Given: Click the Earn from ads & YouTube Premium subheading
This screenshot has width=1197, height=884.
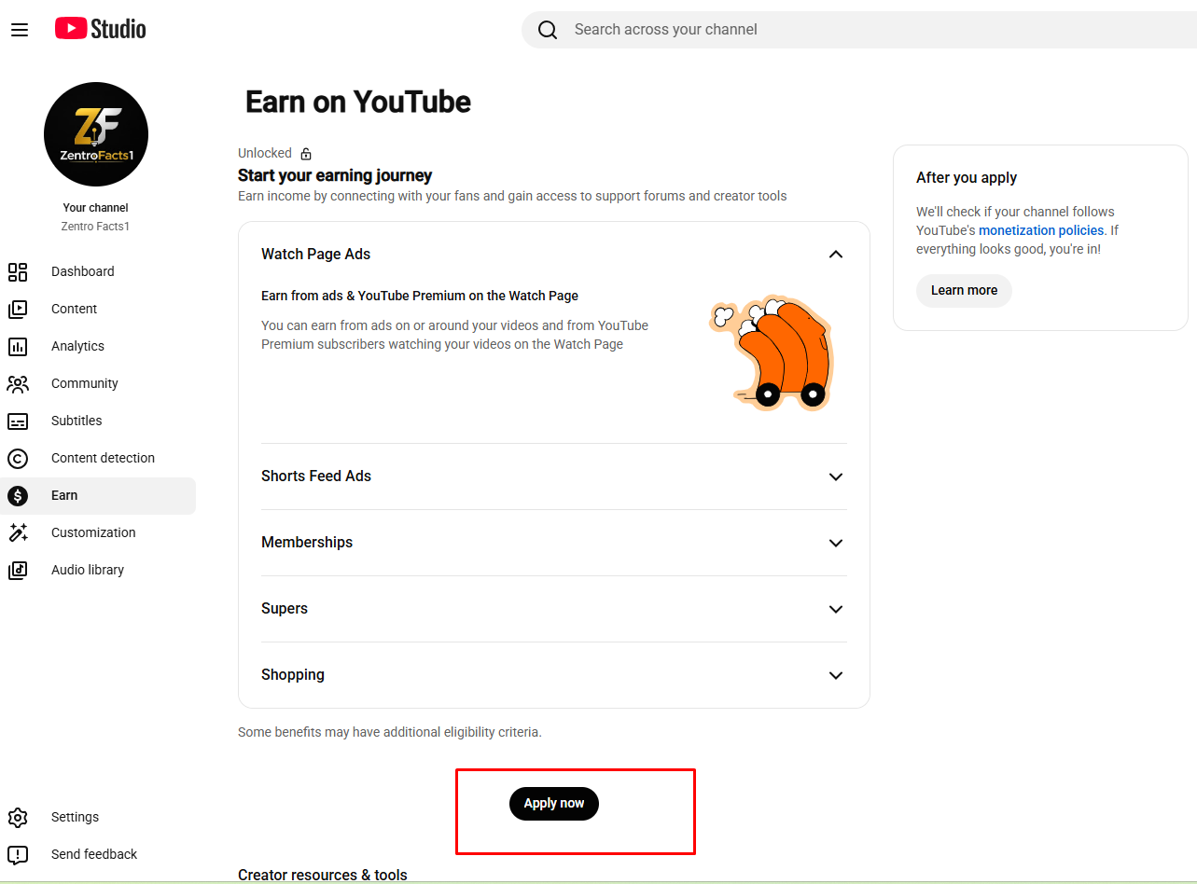Looking at the screenshot, I should (420, 296).
